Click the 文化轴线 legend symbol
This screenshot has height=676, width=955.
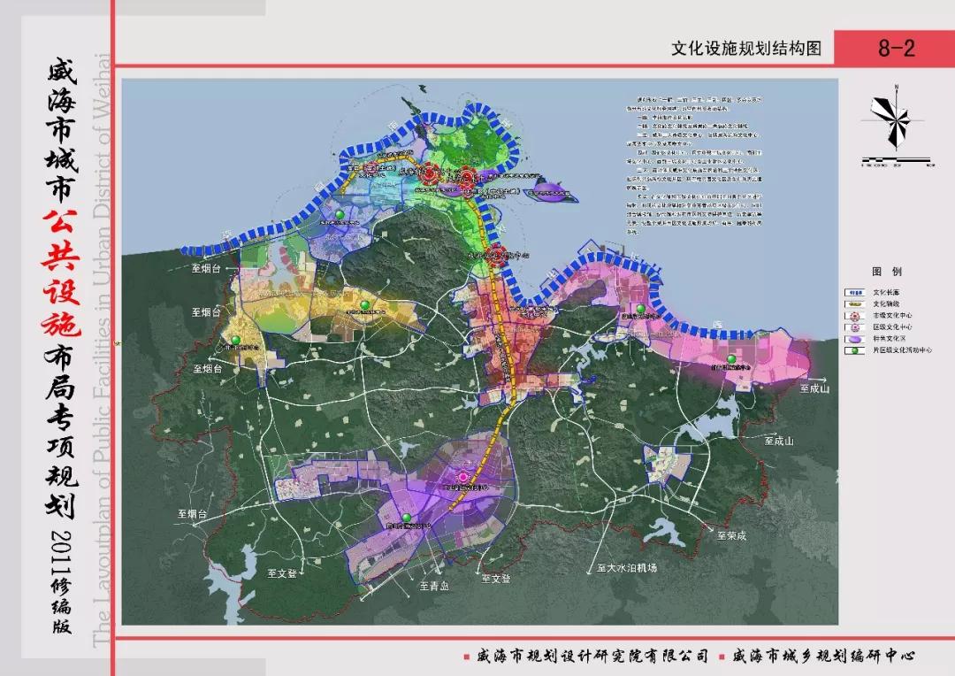[854, 303]
